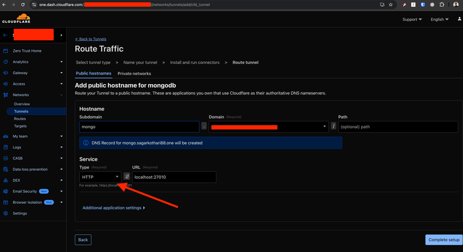This screenshot has width=463, height=252.
Task: Click the CASB icon in sidebar
Action: coord(5,158)
